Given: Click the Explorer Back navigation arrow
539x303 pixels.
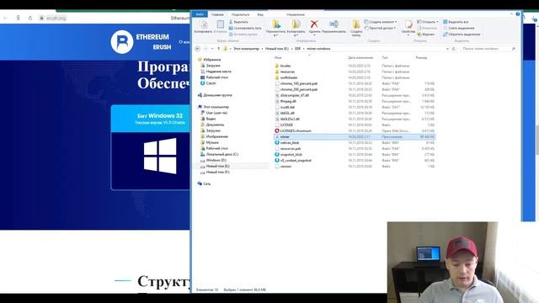Looking at the screenshot, I should [x=198, y=49].
